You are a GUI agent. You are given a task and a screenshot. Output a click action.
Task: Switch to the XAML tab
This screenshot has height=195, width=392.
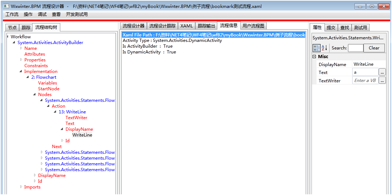click(187, 26)
